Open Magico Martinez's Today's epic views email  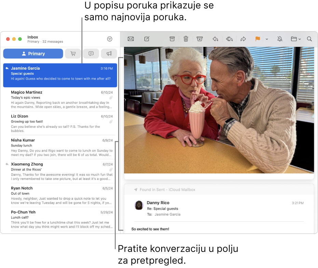coord(60,99)
